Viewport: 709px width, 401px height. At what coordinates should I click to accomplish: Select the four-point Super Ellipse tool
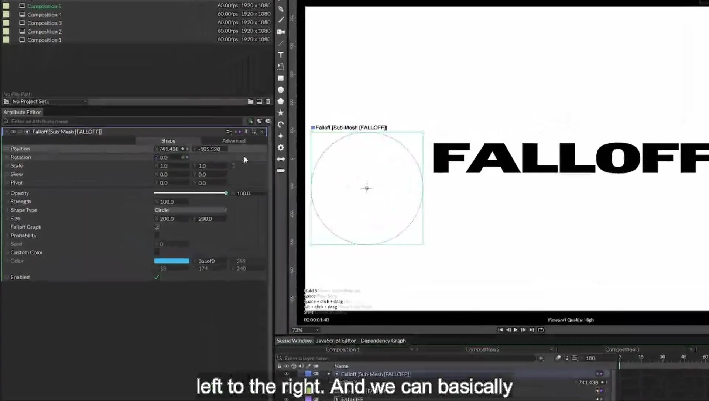[x=281, y=136]
